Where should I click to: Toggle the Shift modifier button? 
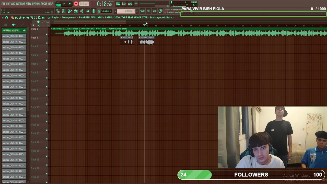click(142, 11)
